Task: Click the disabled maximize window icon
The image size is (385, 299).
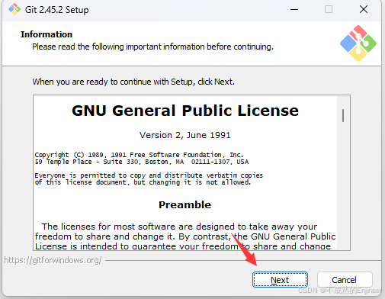Action: point(329,10)
